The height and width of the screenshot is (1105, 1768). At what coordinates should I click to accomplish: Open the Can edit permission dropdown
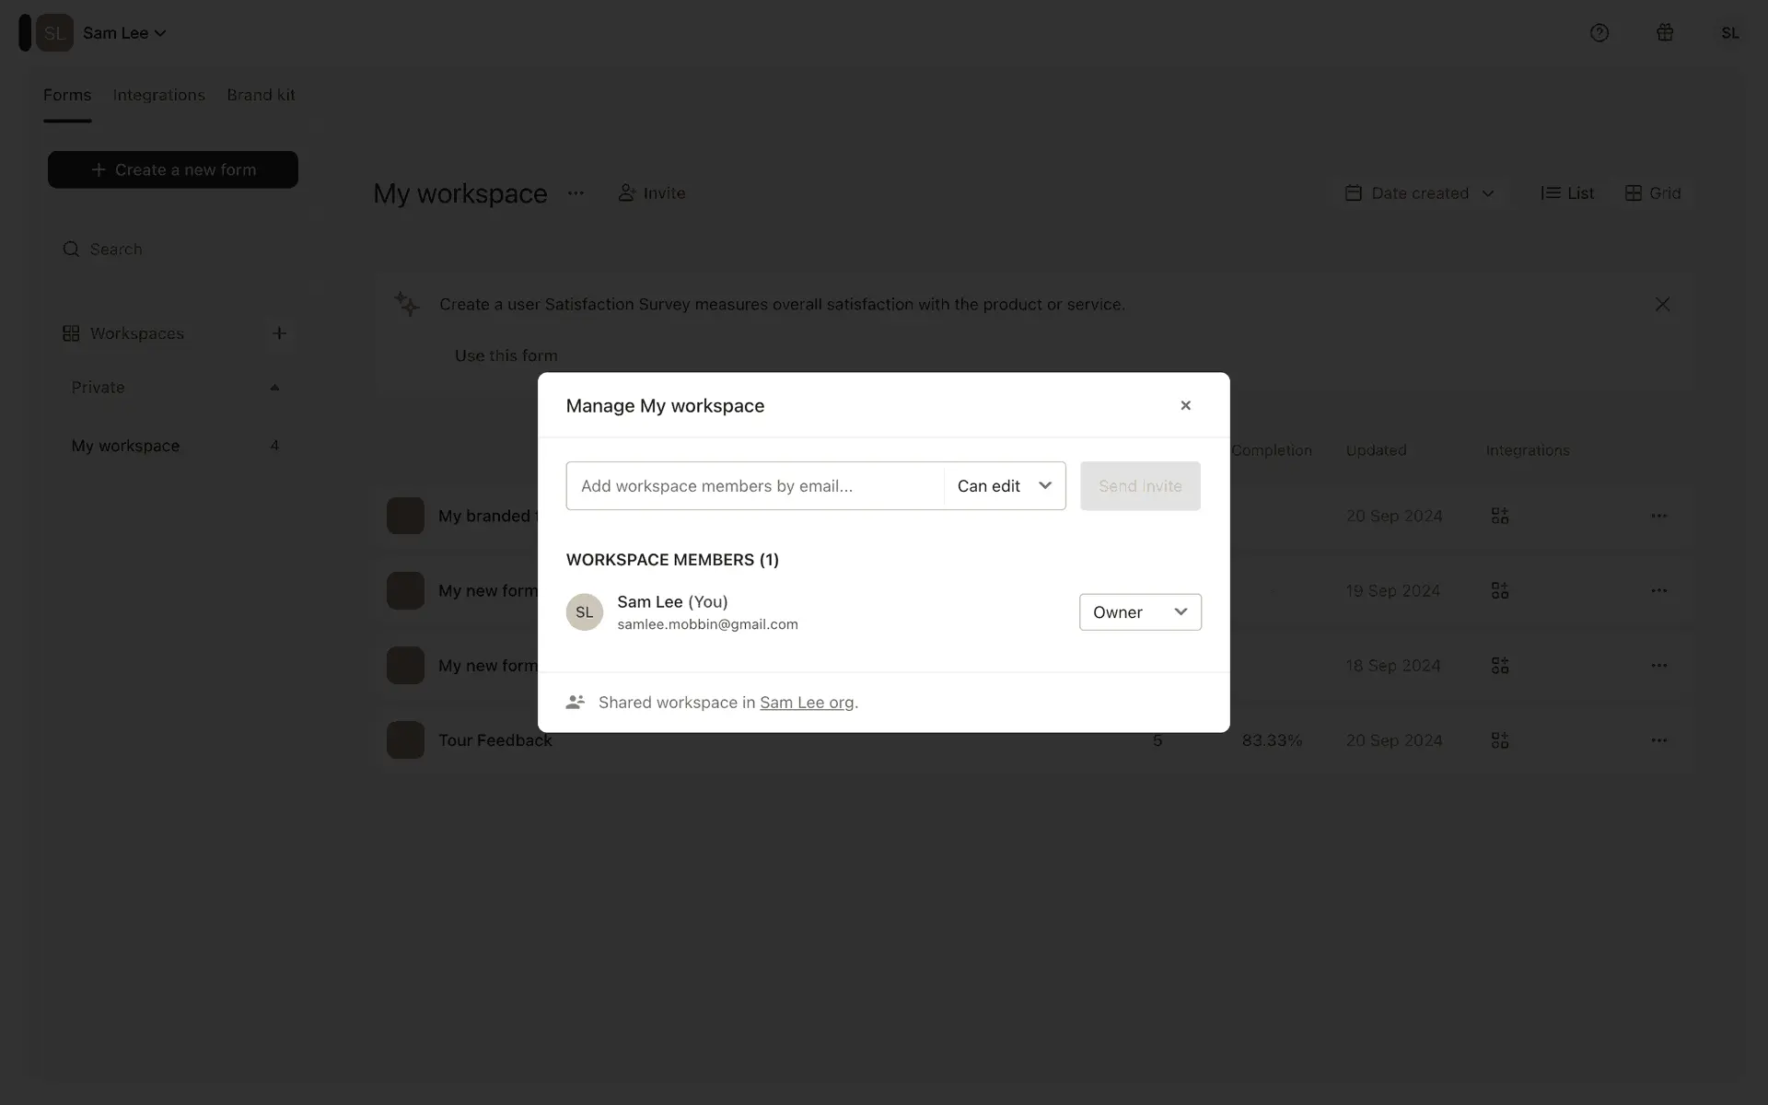pyautogui.click(x=1004, y=486)
